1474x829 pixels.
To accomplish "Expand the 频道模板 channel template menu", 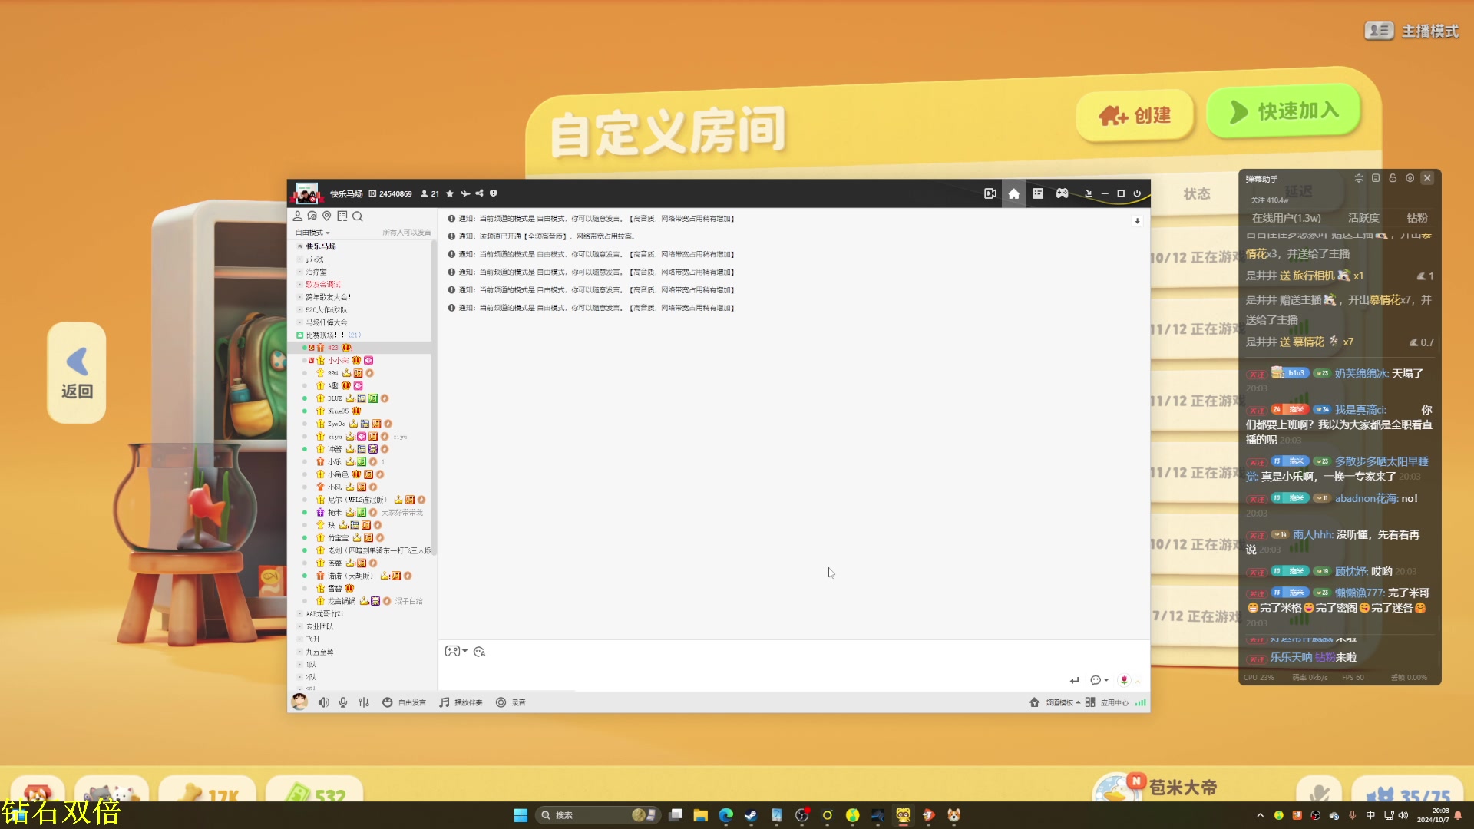I will [x=1055, y=702].
